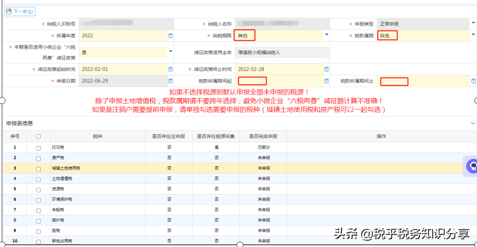Click the empty 税款所属期间止 input
The image size is (477, 247).
tap(424, 81)
